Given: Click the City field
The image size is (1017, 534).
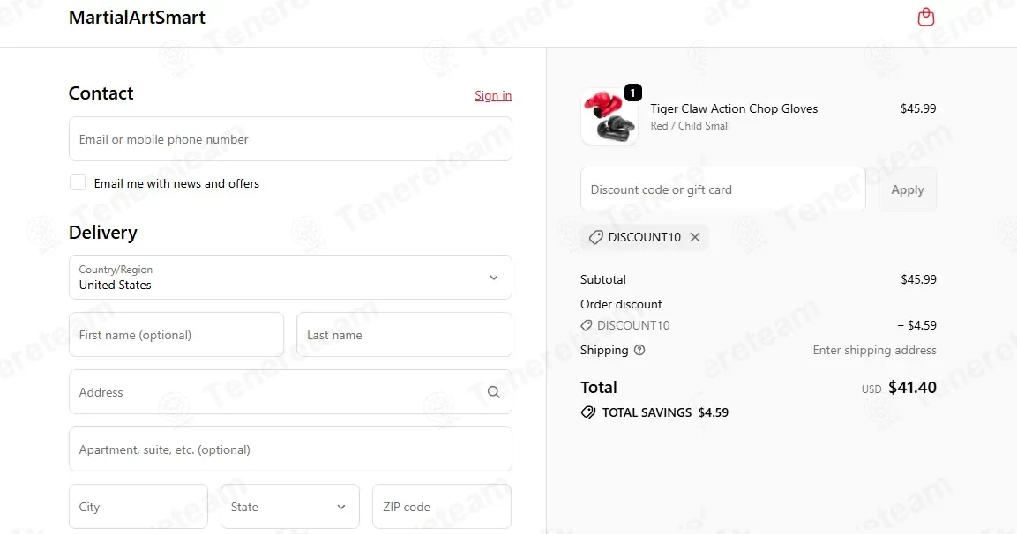Looking at the screenshot, I should click(138, 506).
